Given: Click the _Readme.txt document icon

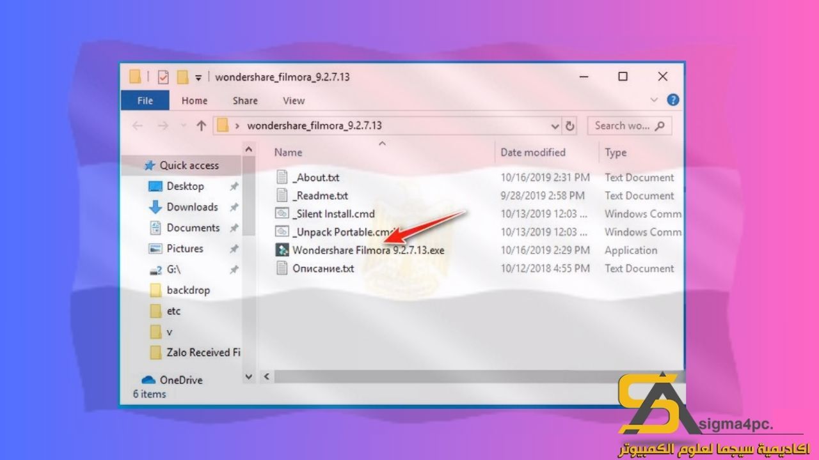Looking at the screenshot, I should click(x=282, y=195).
